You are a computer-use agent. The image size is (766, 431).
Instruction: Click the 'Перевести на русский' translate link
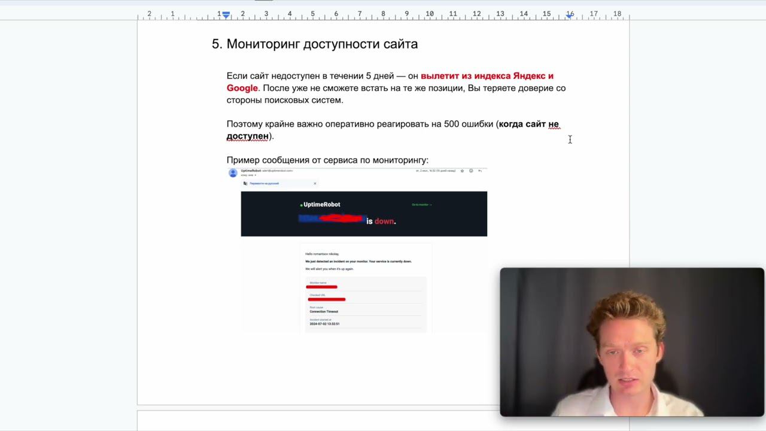tap(264, 184)
